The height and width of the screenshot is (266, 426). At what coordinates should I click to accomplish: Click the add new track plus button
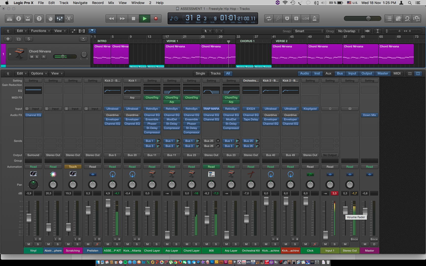pos(8,39)
